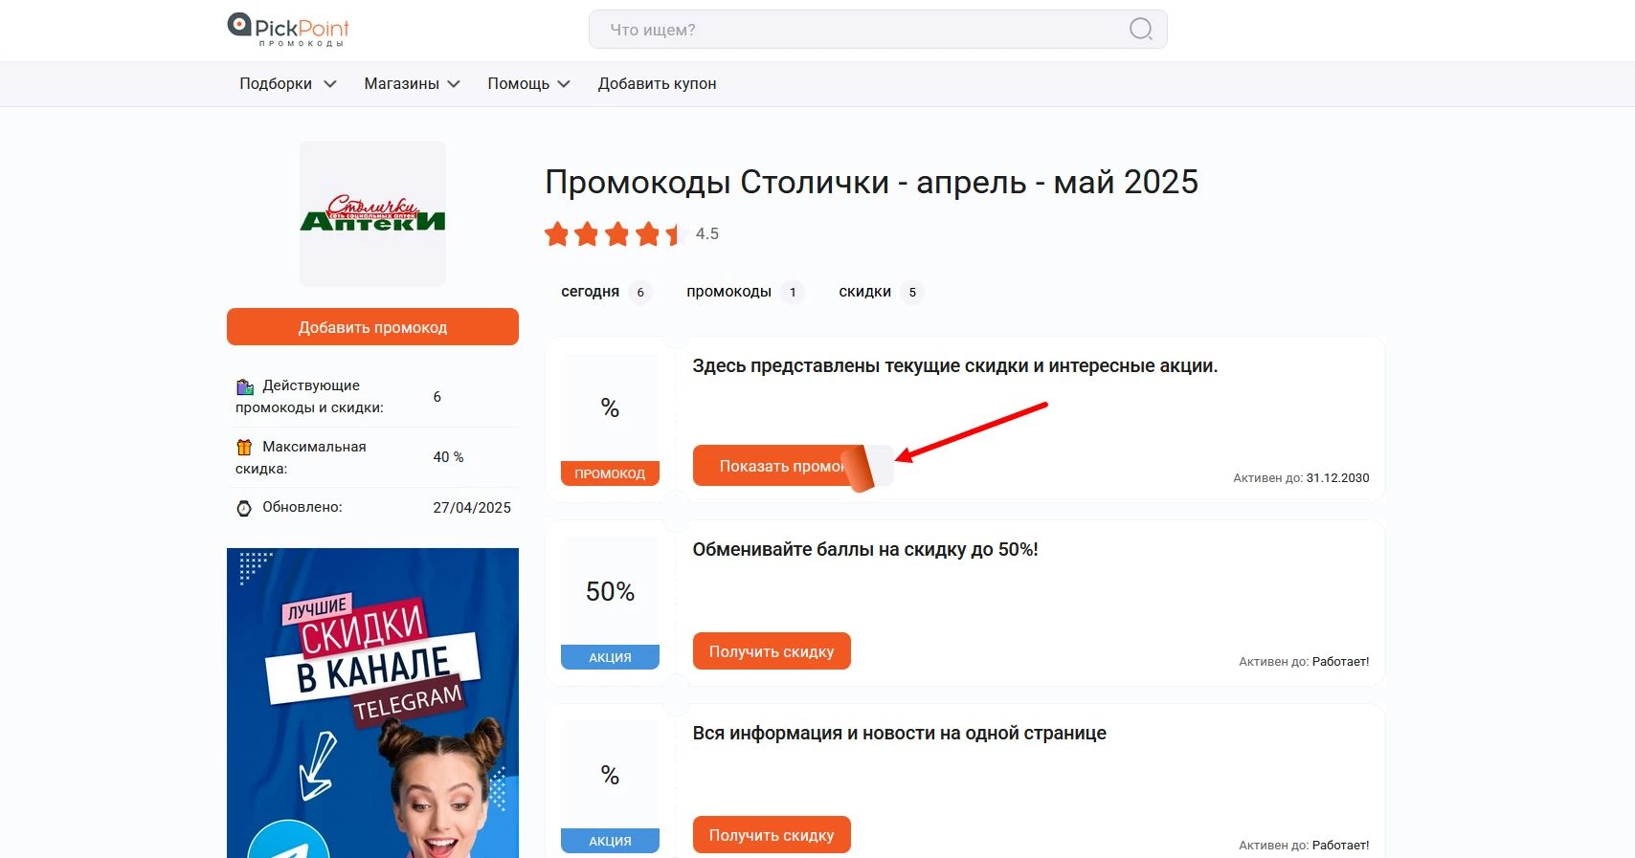The height and width of the screenshot is (858, 1635).
Task: Click title 'Здесь представлены текущие скидки'
Action: tap(955, 365)
